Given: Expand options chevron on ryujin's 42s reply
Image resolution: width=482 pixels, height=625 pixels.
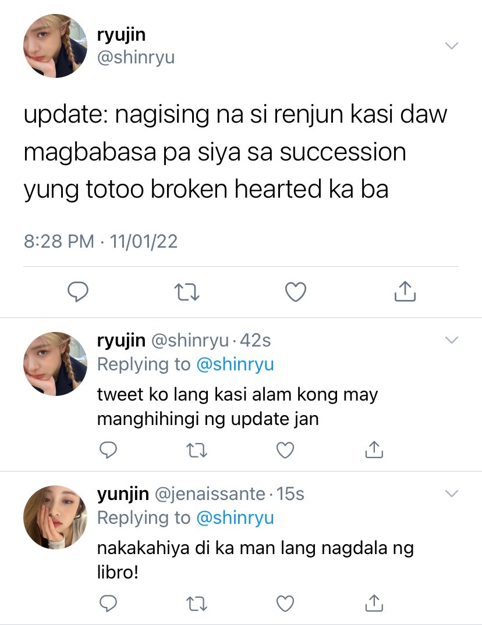Looking at the screenshot, I should 451,340.
